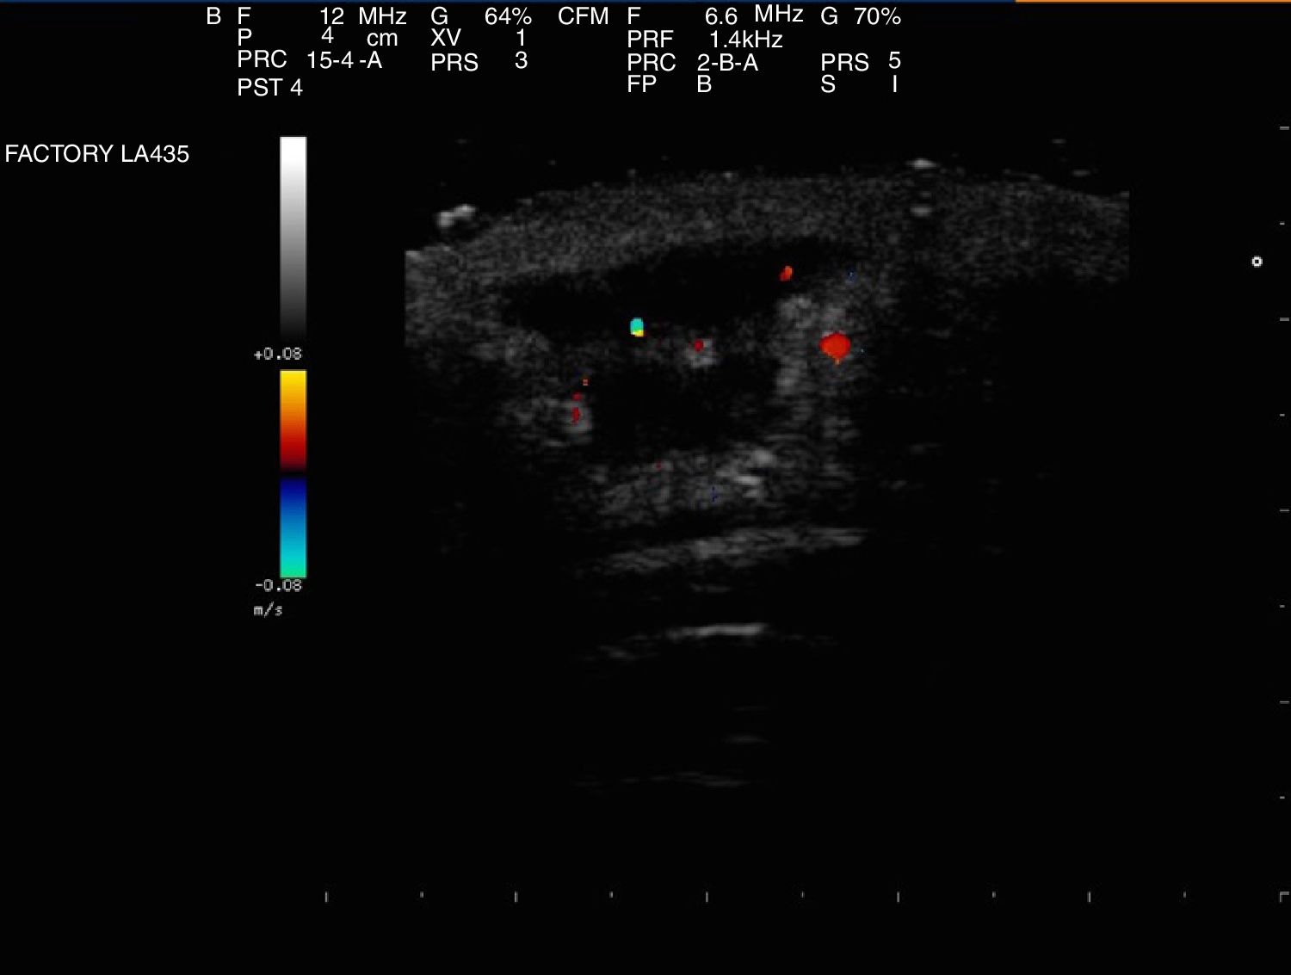Adjust the B-mode gain 64% value
The width and height of the screenshot is (1291, 975).
[x=508, y=16]
